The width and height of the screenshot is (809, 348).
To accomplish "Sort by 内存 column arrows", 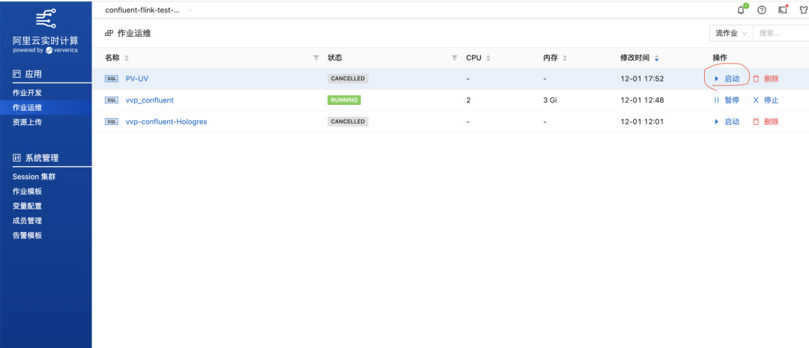I will pyautogui.click(x=565, y=58).
